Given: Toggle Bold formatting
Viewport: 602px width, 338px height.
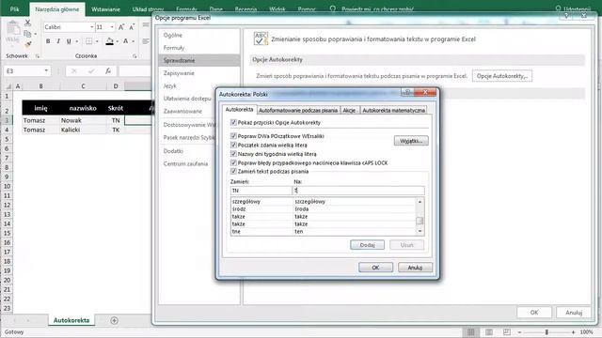Looking at the screenshot, I should pyautogui.click(x=48, y=41).
